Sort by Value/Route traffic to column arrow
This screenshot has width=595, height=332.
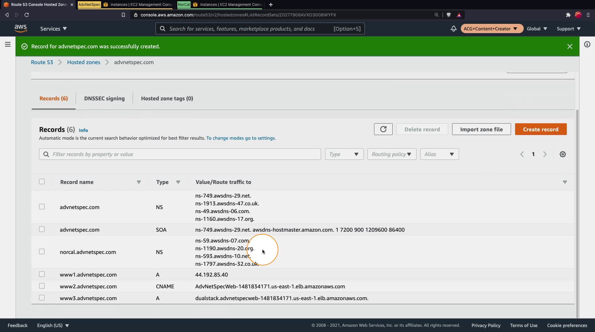pos(565,182)
